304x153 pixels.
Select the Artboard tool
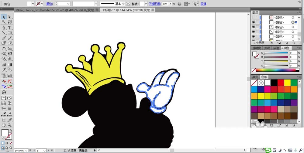(4, 120)
